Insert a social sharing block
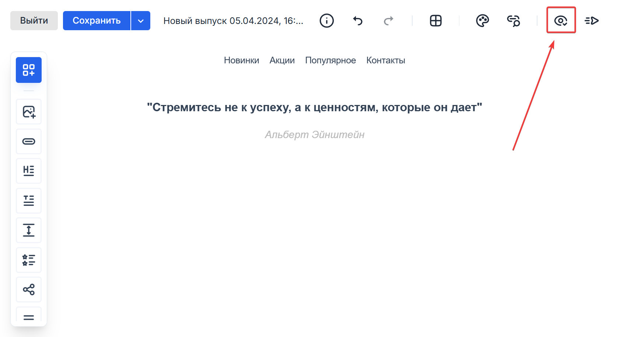620x337 pixels. pos(29,289)
